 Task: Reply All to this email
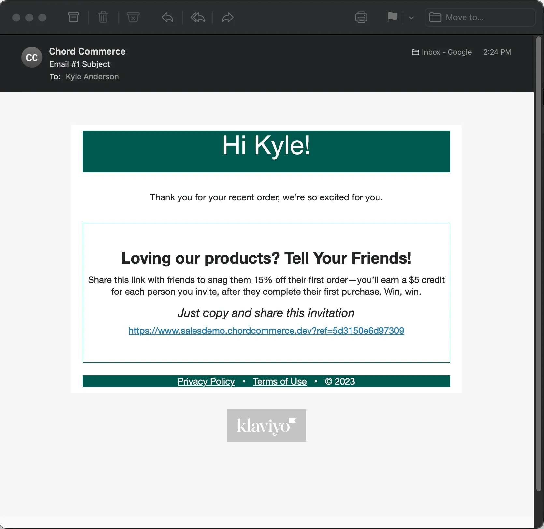(197, 17)
